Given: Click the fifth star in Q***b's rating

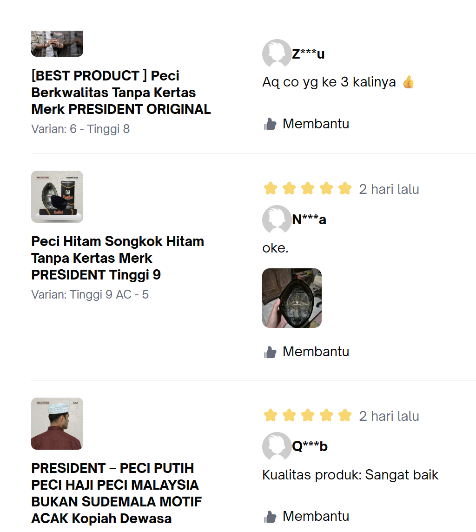Looking at the screenshot, I should pos(344,416).
